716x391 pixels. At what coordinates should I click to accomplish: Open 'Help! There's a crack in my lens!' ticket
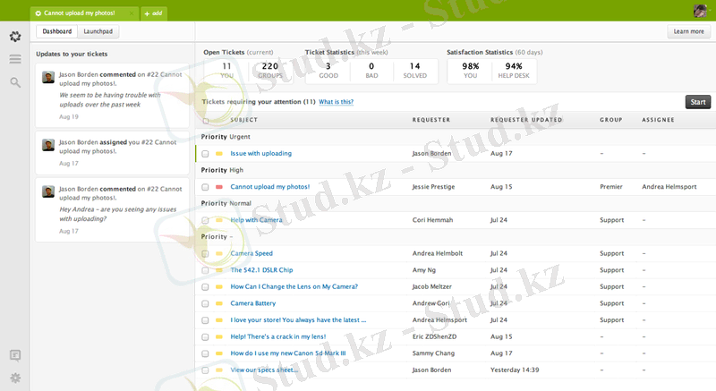[278, 336]
